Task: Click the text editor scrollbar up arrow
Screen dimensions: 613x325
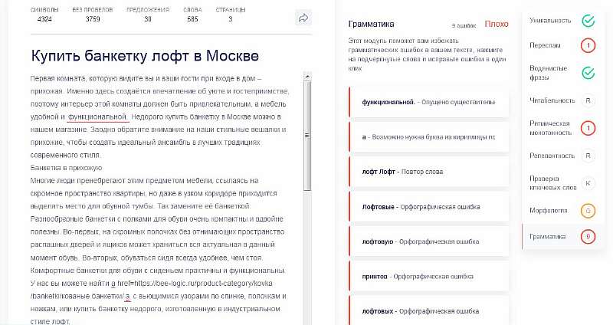Action: pos(307,76)
